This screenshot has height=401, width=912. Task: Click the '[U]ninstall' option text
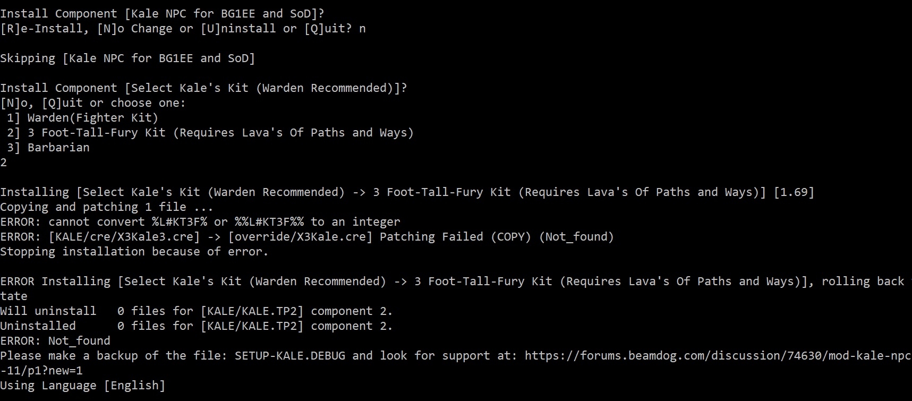(238, 29)
